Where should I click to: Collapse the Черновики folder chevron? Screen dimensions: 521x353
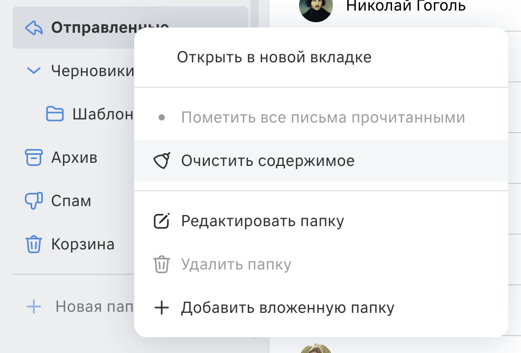(34, 70)
